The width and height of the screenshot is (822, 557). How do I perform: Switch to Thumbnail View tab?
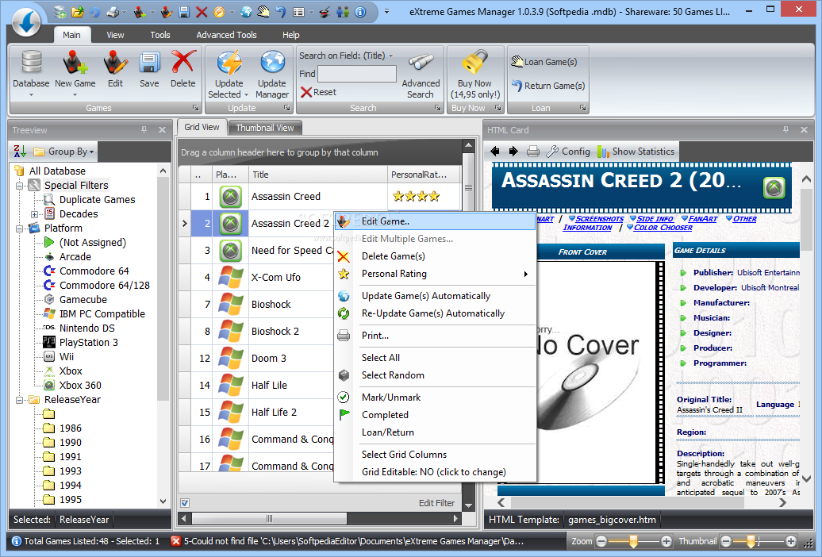(x=265, y=128)
